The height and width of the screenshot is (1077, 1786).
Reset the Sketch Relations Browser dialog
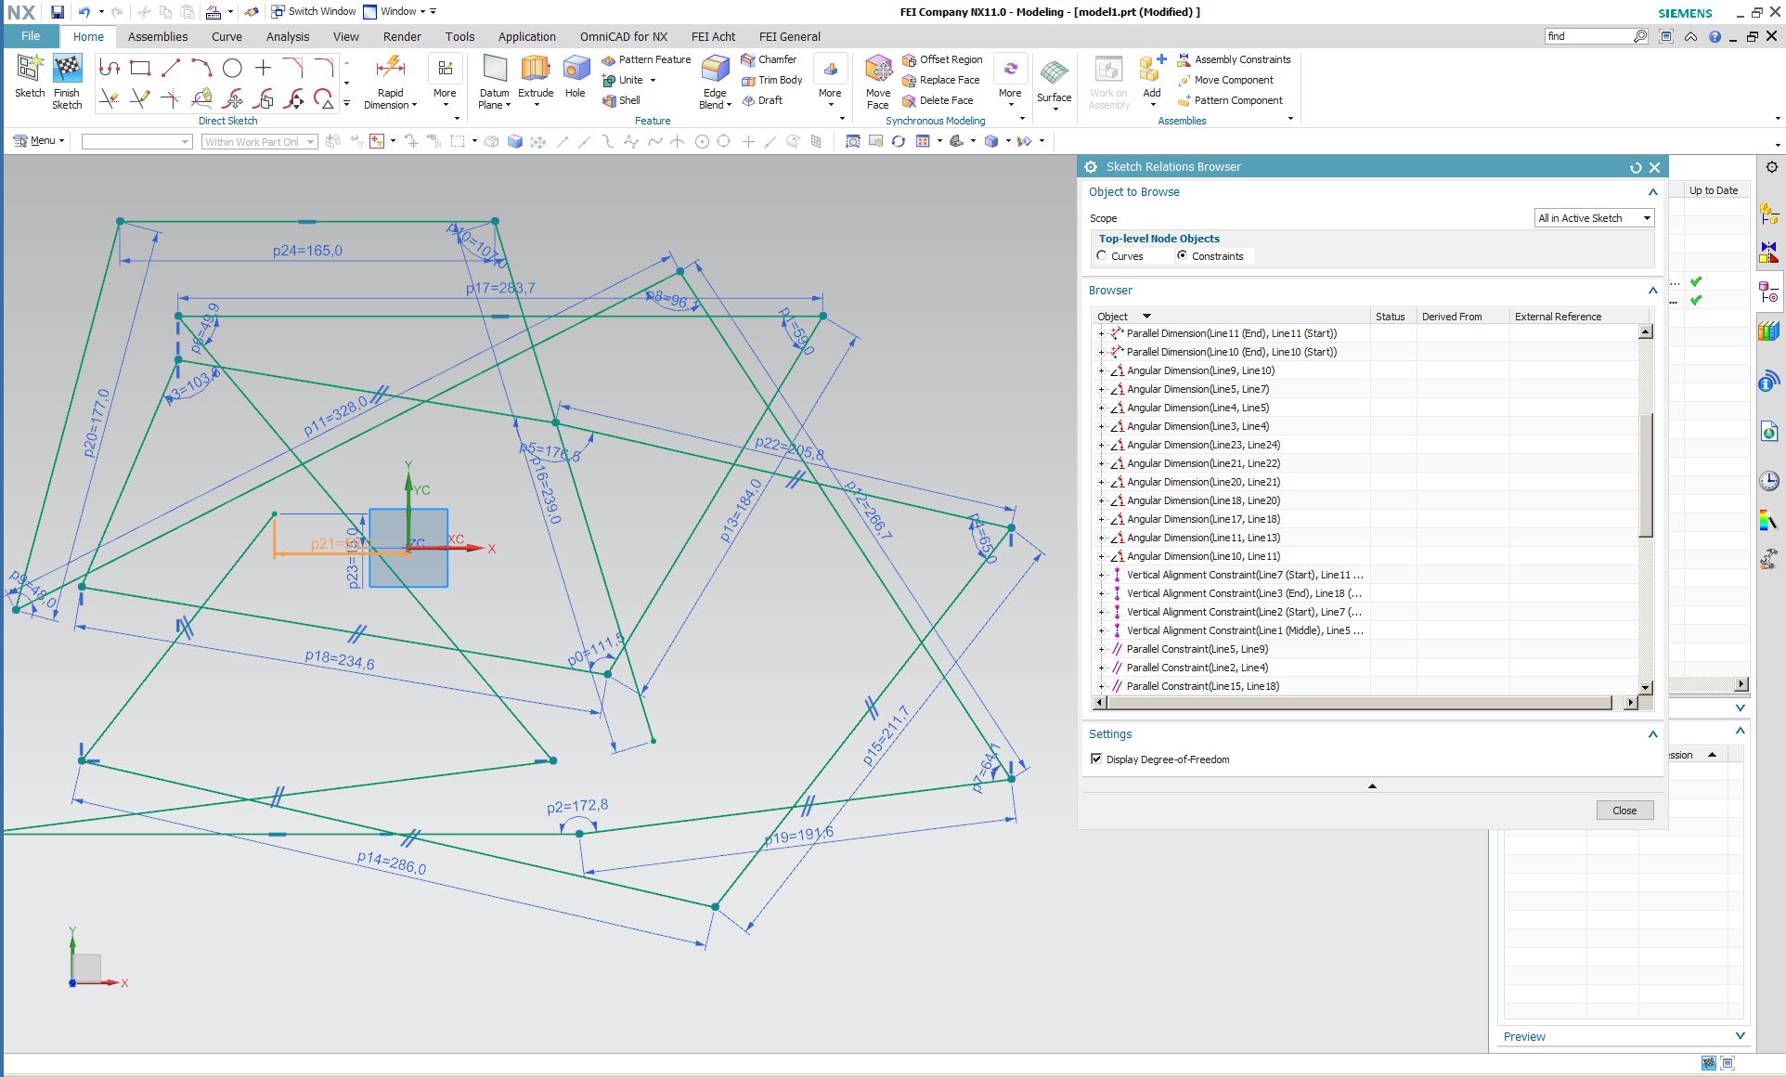pyautogui.click(x=1636, y=167)
